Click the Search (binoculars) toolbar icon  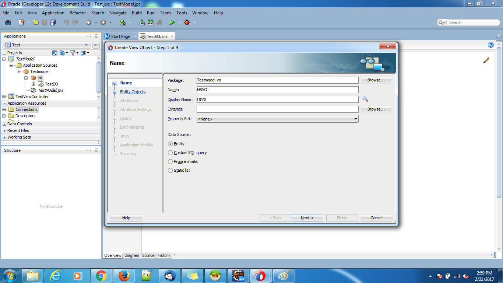coord(8,22)
